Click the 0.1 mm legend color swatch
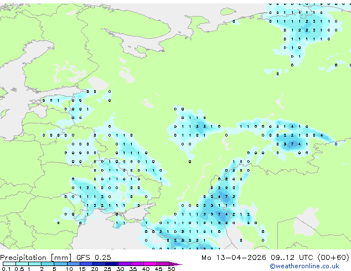This screenshot has height=271, width=351. [x=9, y=264]
